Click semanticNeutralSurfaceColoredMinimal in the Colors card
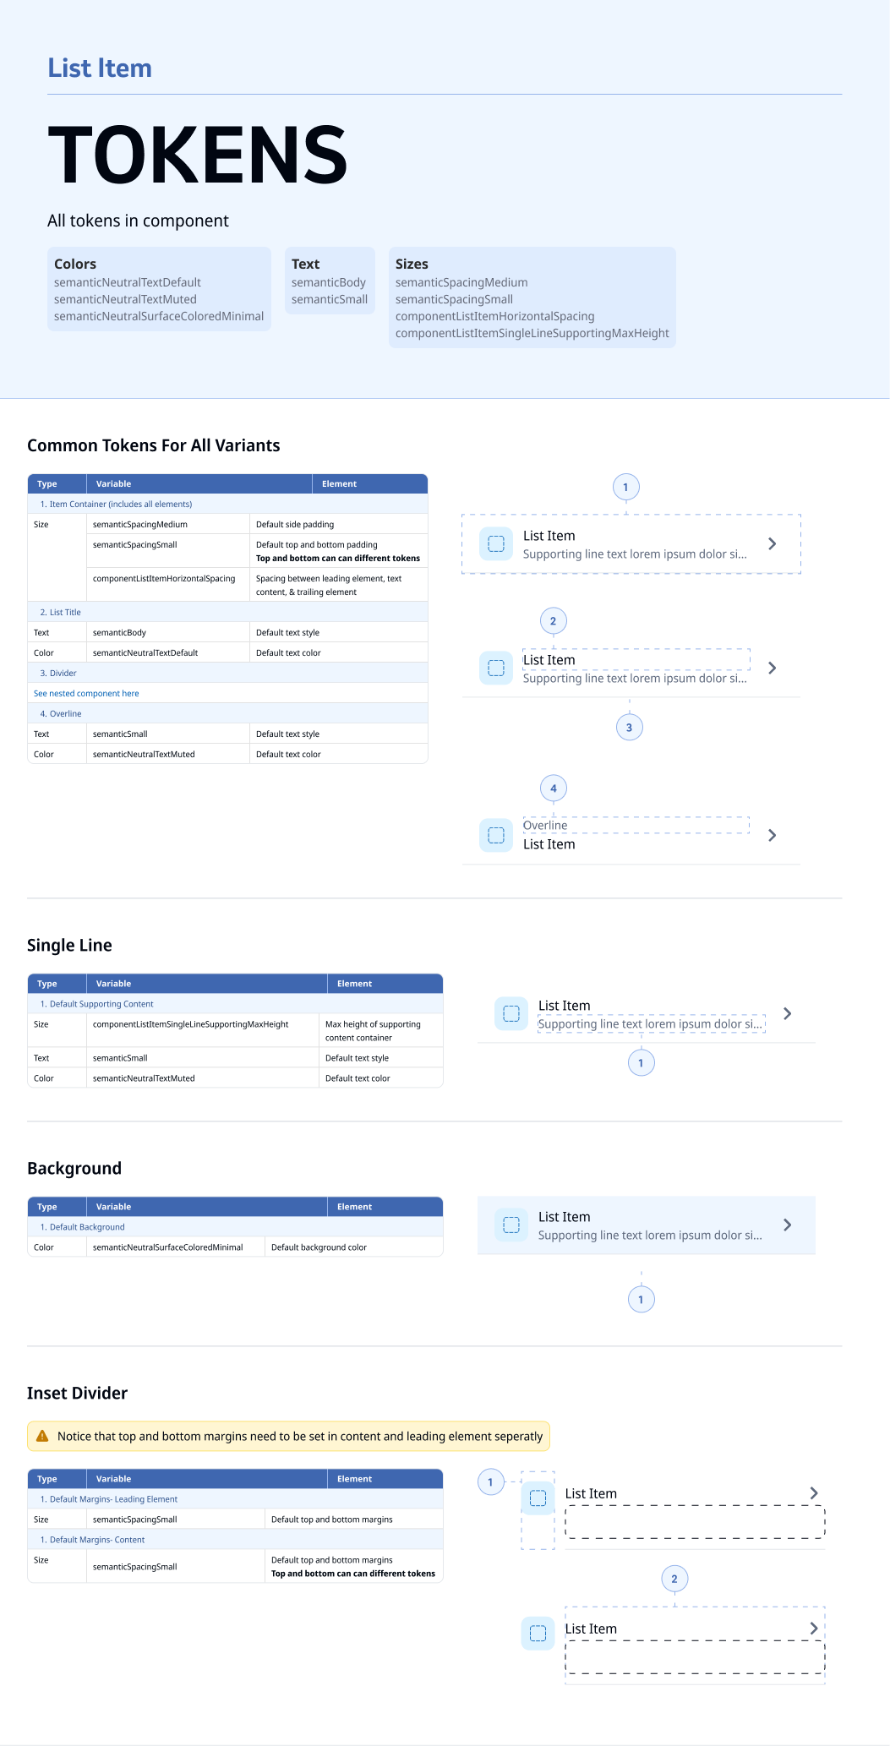Viewport: 890px width, 1746px height. (x=159, y=316)
